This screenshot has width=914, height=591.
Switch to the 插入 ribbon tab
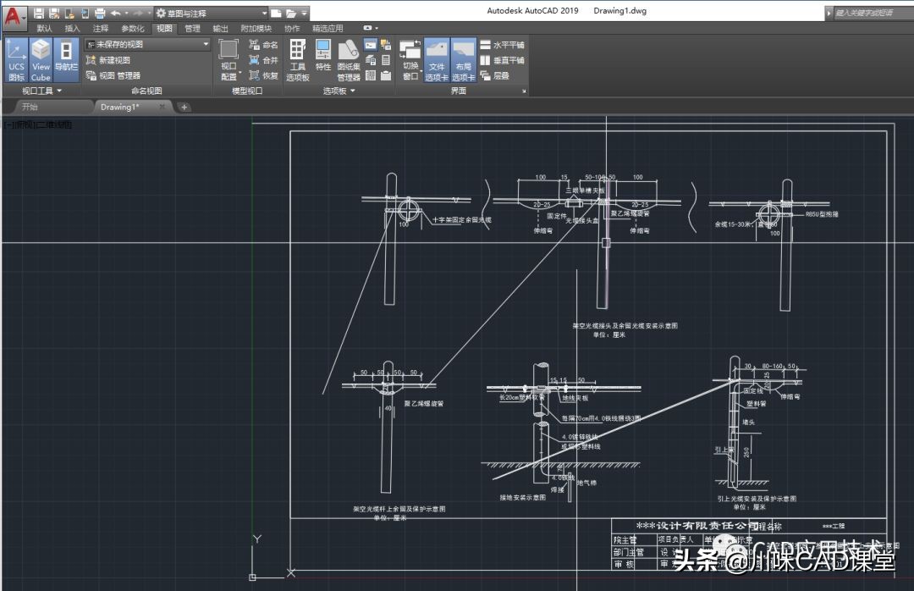pyautogui.click(x=72, y=28)
